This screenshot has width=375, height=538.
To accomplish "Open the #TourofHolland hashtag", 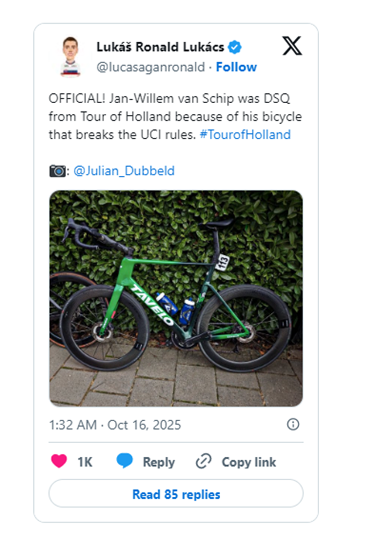I will point(245,135).
